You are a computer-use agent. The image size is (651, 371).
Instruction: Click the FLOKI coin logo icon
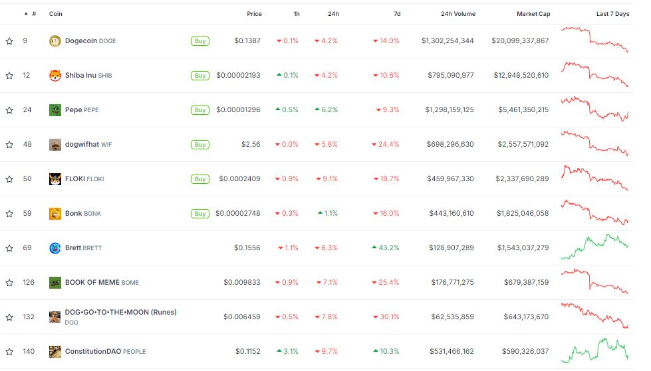pos(55,179)
